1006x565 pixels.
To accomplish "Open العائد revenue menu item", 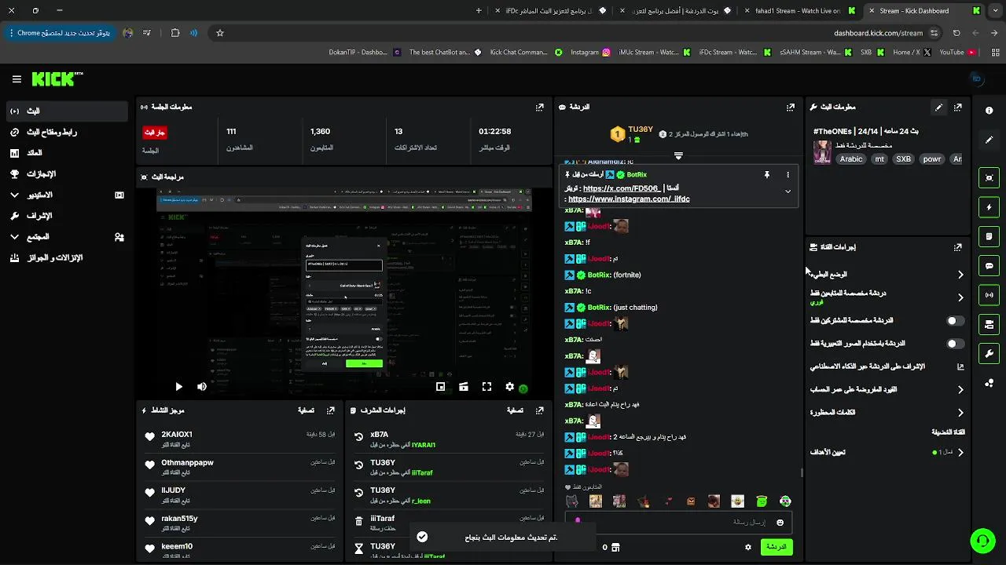I will 67,153.
